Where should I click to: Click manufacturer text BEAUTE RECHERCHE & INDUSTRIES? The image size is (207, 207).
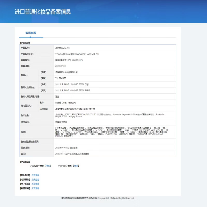click(x=80, y=114)
